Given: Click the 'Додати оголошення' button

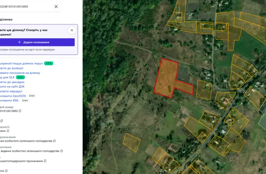Looking at the screenshot, I should tap(37, 42).
